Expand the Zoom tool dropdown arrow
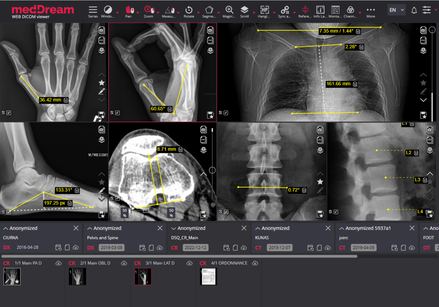Image resolution: width=439 pixels, height=307 pixels. point(158,13)
